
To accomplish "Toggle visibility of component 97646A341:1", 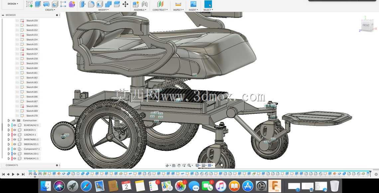I will pos(15,158).
